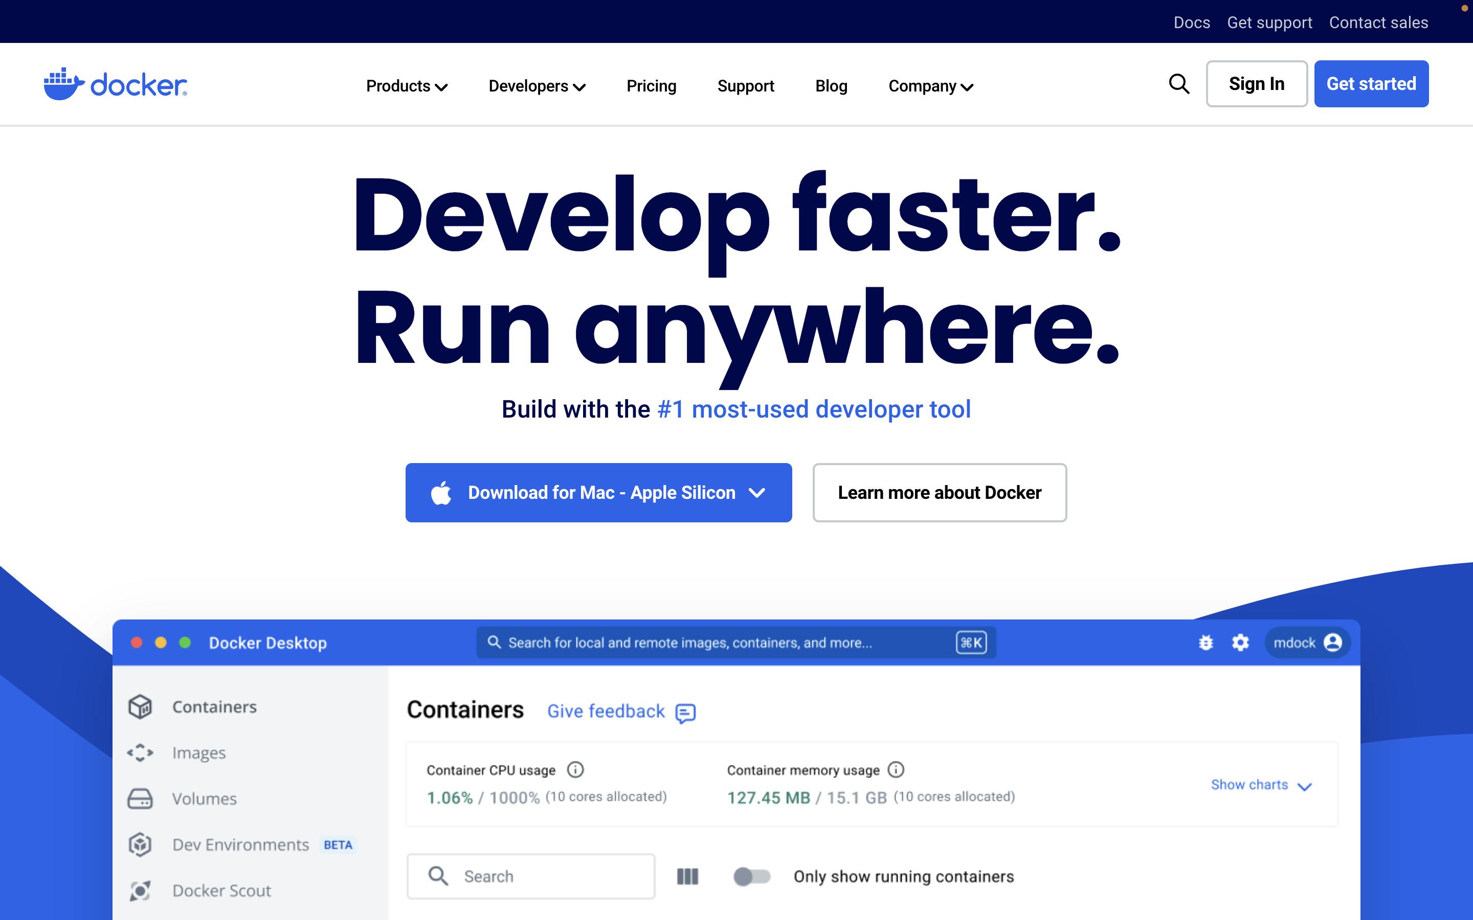Screen dimensions: 1473x920
Task: Click info icon beside Container CPU usage
Action: coord(575,770)
